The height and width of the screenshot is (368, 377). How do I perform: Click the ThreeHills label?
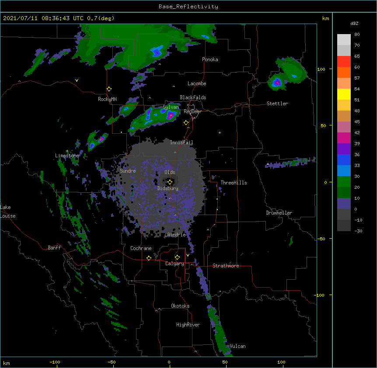234,183
